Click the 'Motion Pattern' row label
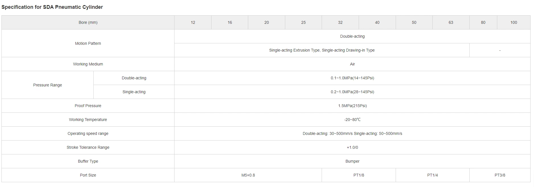The height and width of the screenshot is (187, 534). 88,43
